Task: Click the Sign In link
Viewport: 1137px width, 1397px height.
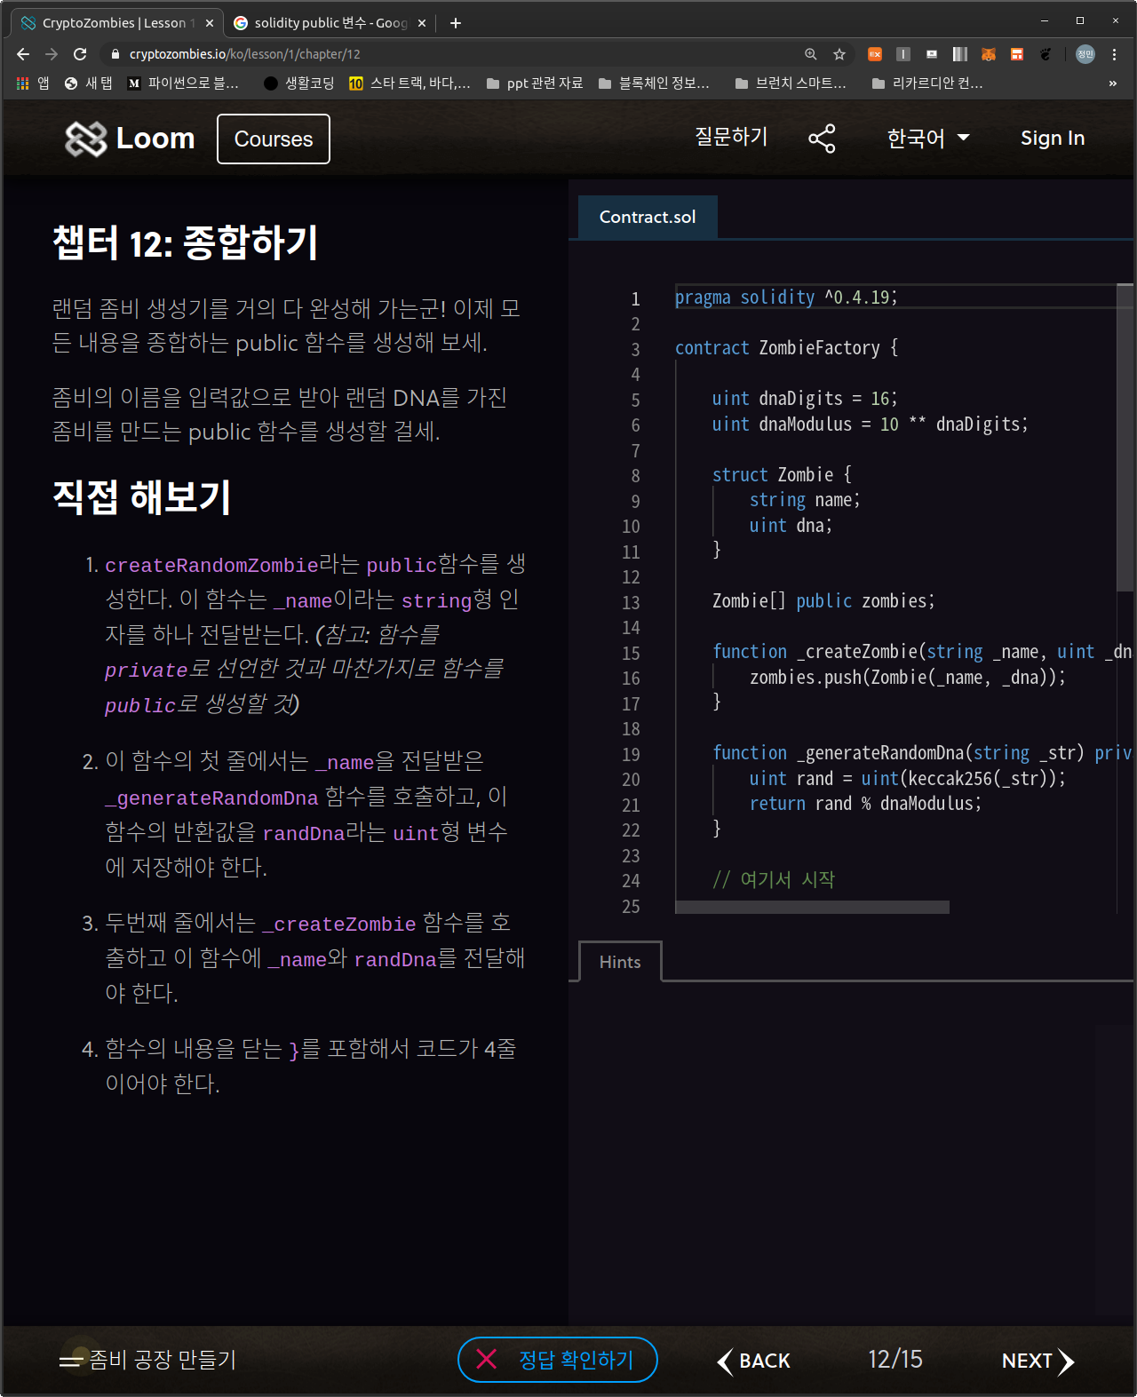Action: coord(1053,139)
